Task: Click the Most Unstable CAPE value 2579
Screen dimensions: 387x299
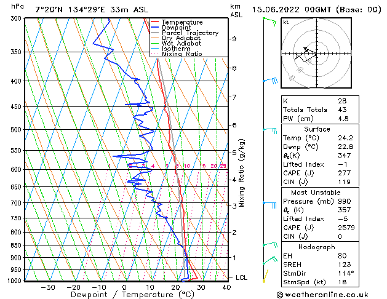Action: 346,228
